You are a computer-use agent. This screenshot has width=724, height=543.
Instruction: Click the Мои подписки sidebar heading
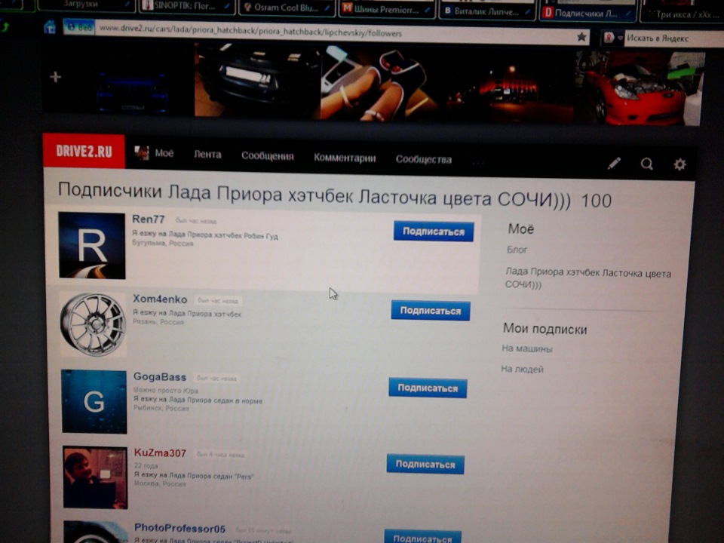coord(545,330)
